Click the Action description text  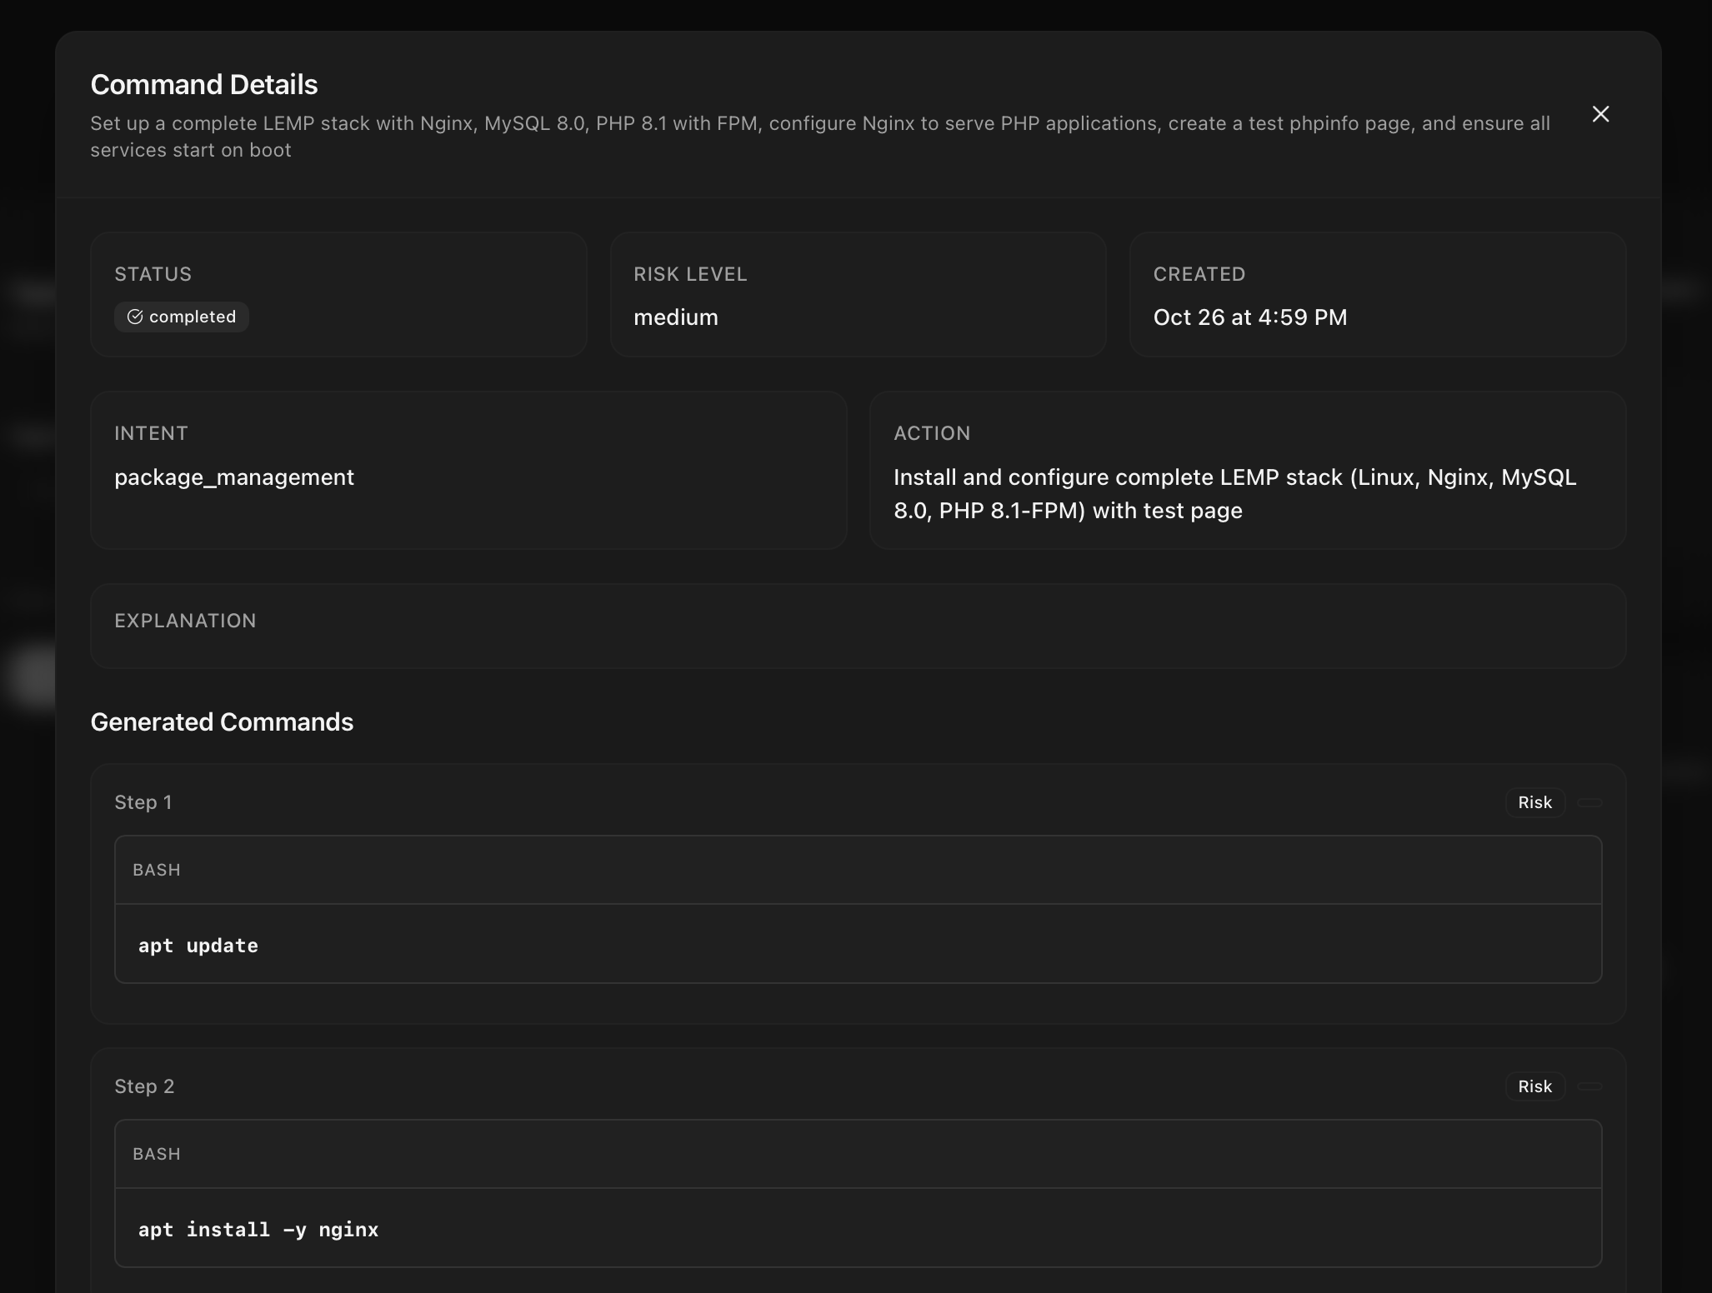(x=1234, y=493)
